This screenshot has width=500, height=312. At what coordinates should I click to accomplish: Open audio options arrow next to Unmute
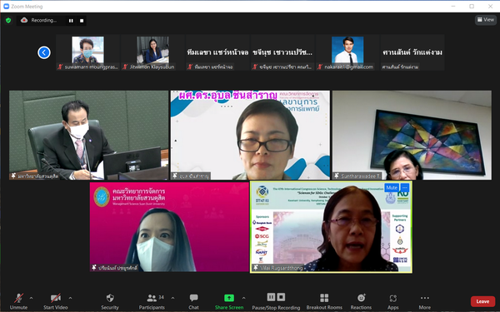tap(32, 298)
